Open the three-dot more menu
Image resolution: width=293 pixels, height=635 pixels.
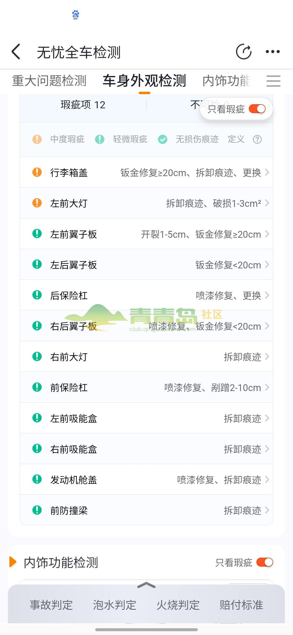click(272, 52)
